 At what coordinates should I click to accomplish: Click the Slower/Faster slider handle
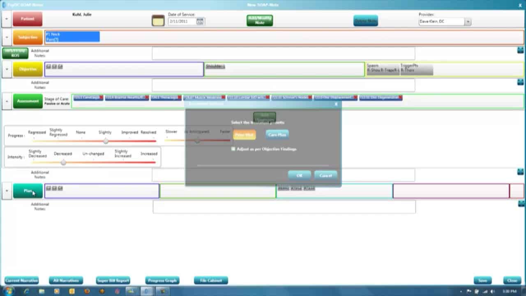(198, 141)
